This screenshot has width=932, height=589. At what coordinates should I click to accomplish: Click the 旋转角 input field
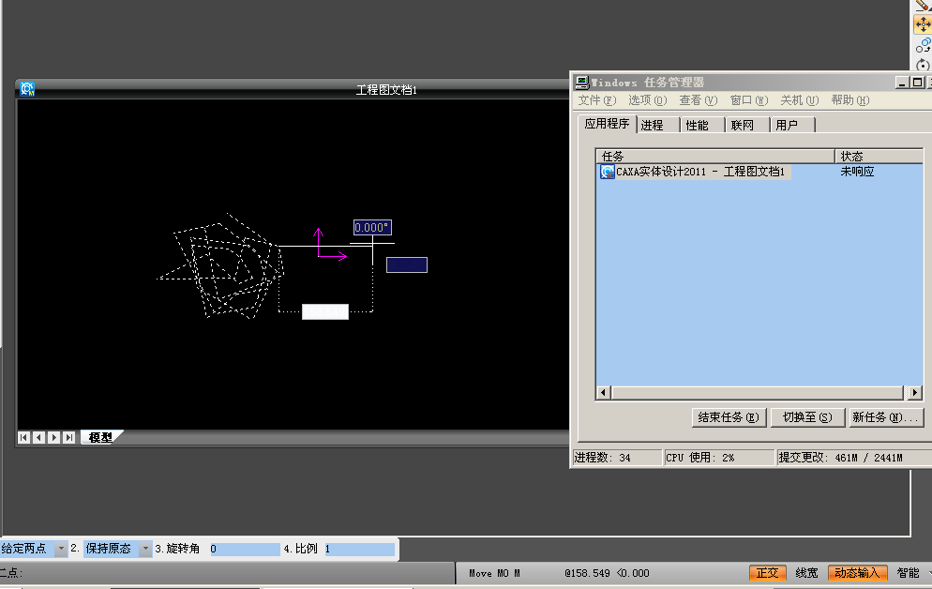pyautogui.click(x=245, y=550)
